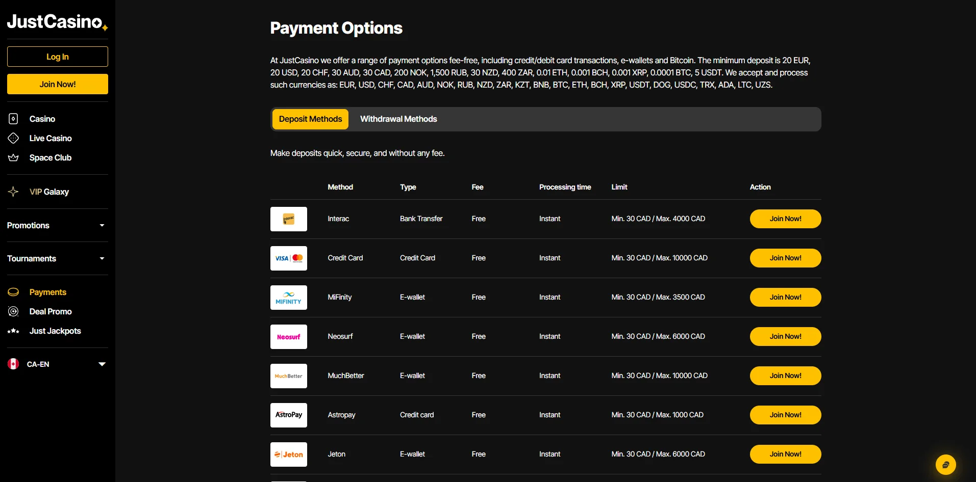Viewport: 976px width, 482px height.
Task: Click the Action column header
Action: click(x=760, y=187)
